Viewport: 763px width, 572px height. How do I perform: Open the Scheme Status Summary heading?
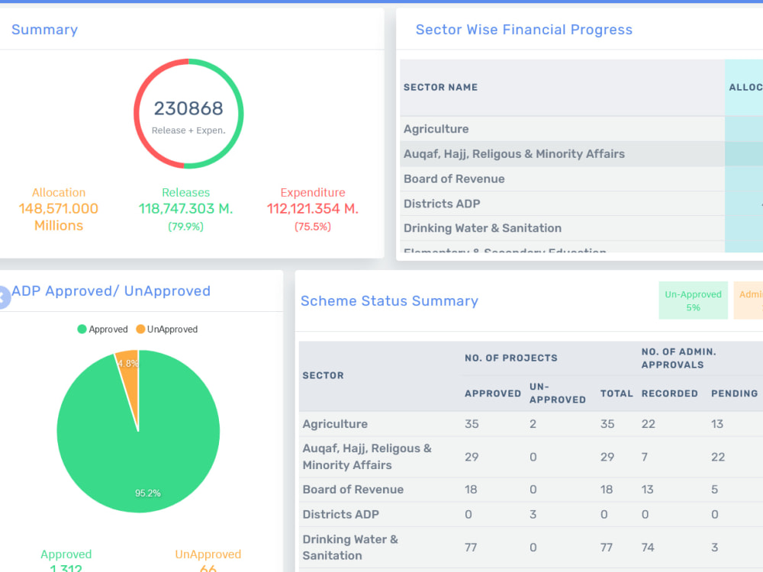pyautogui.click(x=389, y=301)
